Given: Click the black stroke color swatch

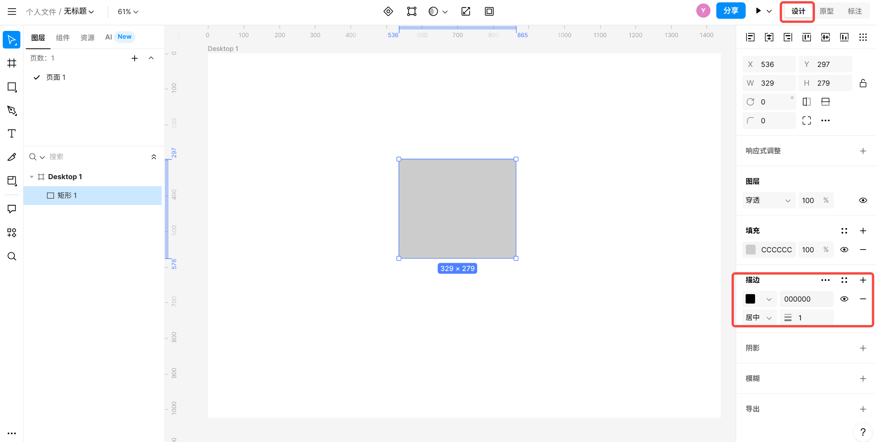Looking at the screenshot, I should pos(750,299).
